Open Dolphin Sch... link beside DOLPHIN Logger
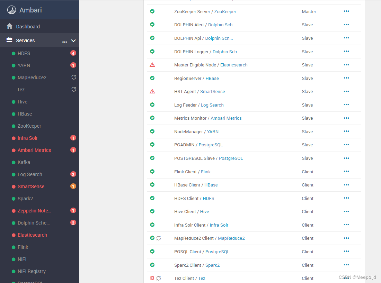The height and width of the screenshot is (283, 381). [x=227, y=52]
